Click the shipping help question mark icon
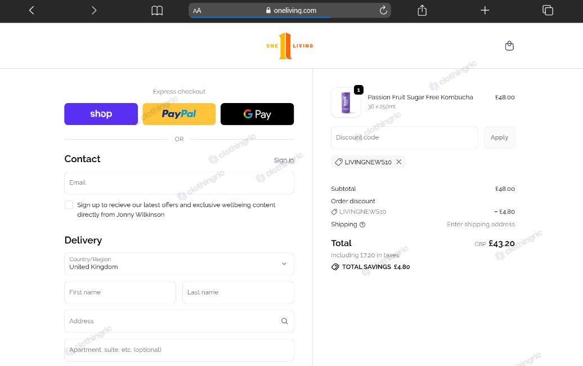Screen dimensions: 583x366 coord(362,225)
